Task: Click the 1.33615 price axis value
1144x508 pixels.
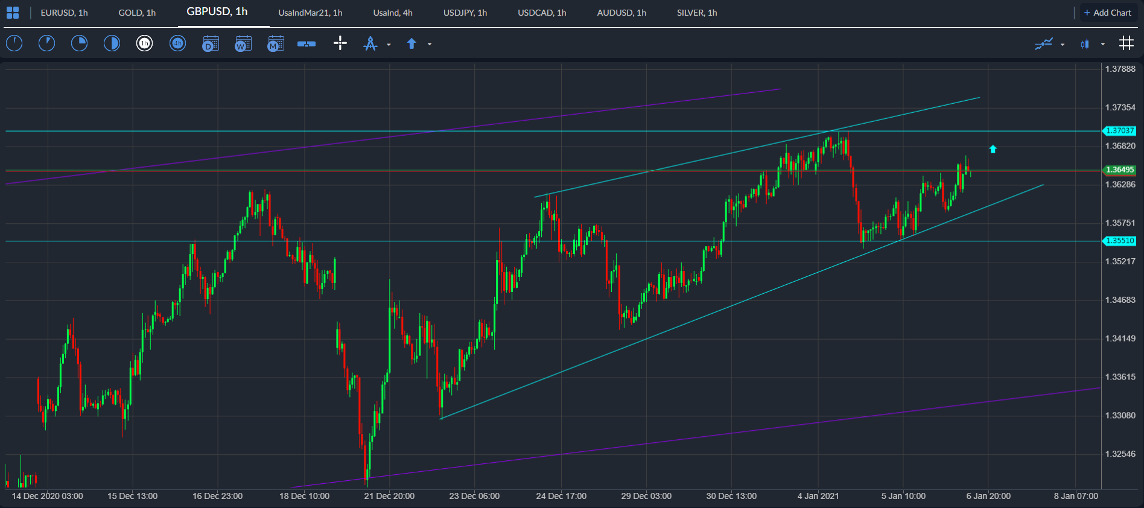Action: 1120,377
